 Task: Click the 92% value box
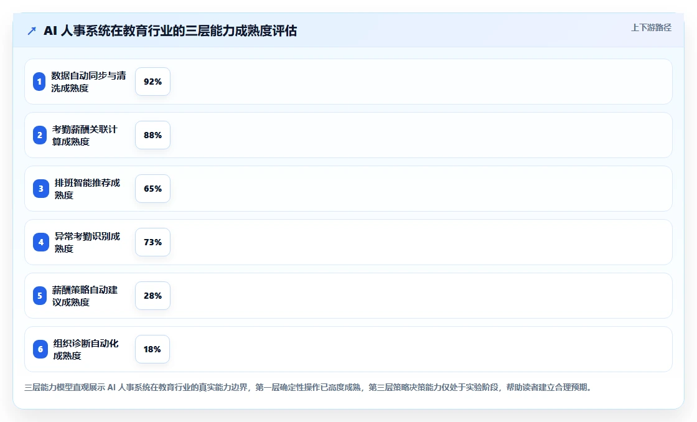(152, 82)
